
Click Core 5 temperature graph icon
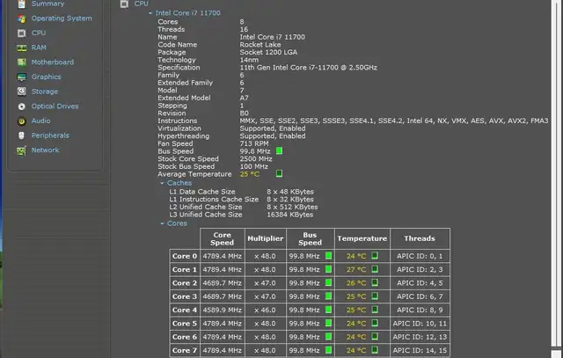click(x=375, y=323)
